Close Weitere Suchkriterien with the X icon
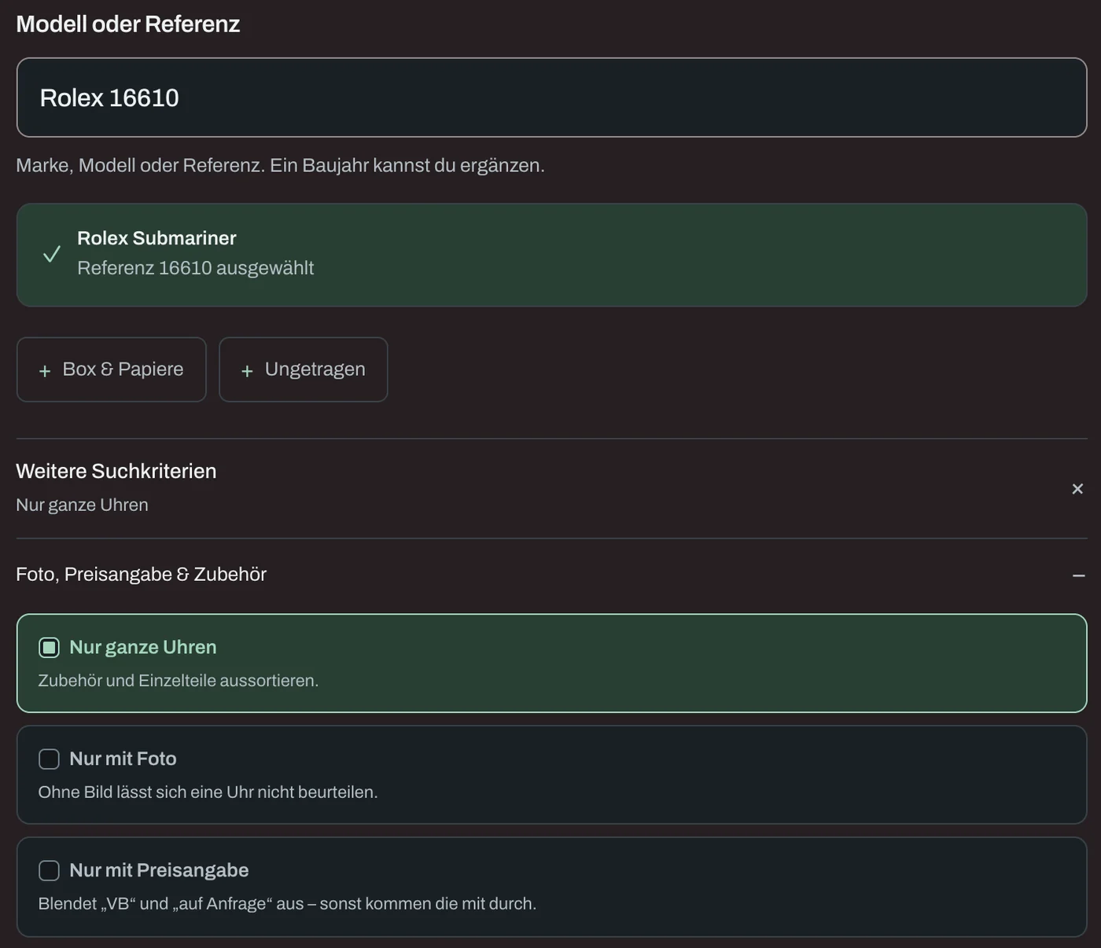This screenshot has height=948, width=1101. tap(1077, 489)
